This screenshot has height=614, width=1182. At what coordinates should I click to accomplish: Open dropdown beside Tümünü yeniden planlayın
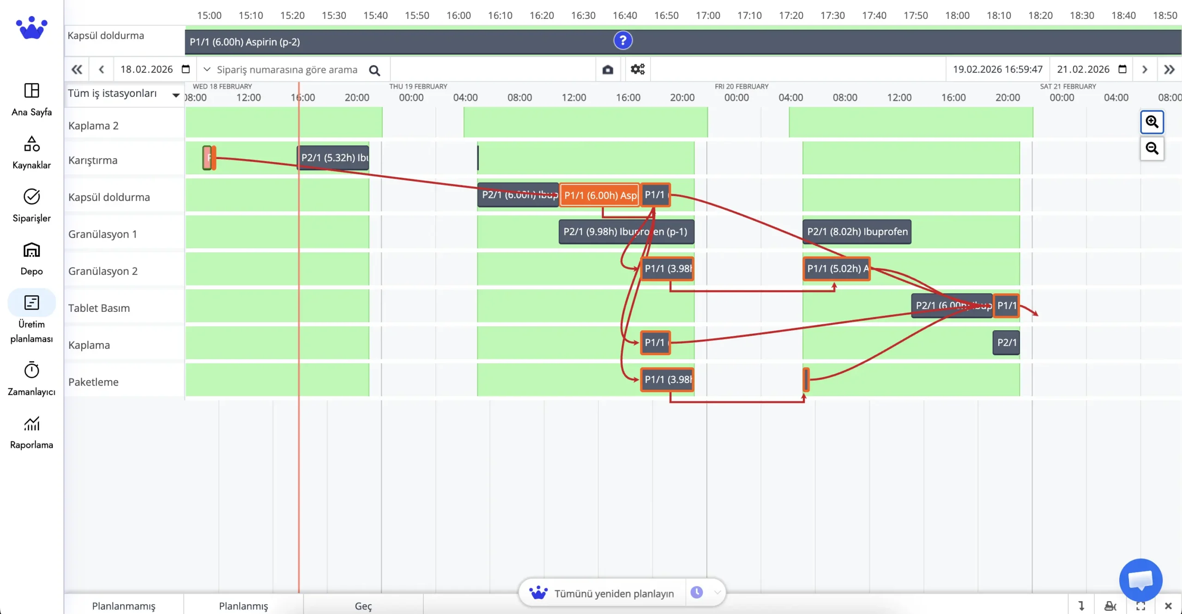click(x=717, y=593)
